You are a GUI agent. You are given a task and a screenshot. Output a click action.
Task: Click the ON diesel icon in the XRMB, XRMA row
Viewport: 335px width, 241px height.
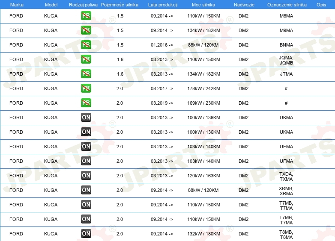click(x=86, y=190)
